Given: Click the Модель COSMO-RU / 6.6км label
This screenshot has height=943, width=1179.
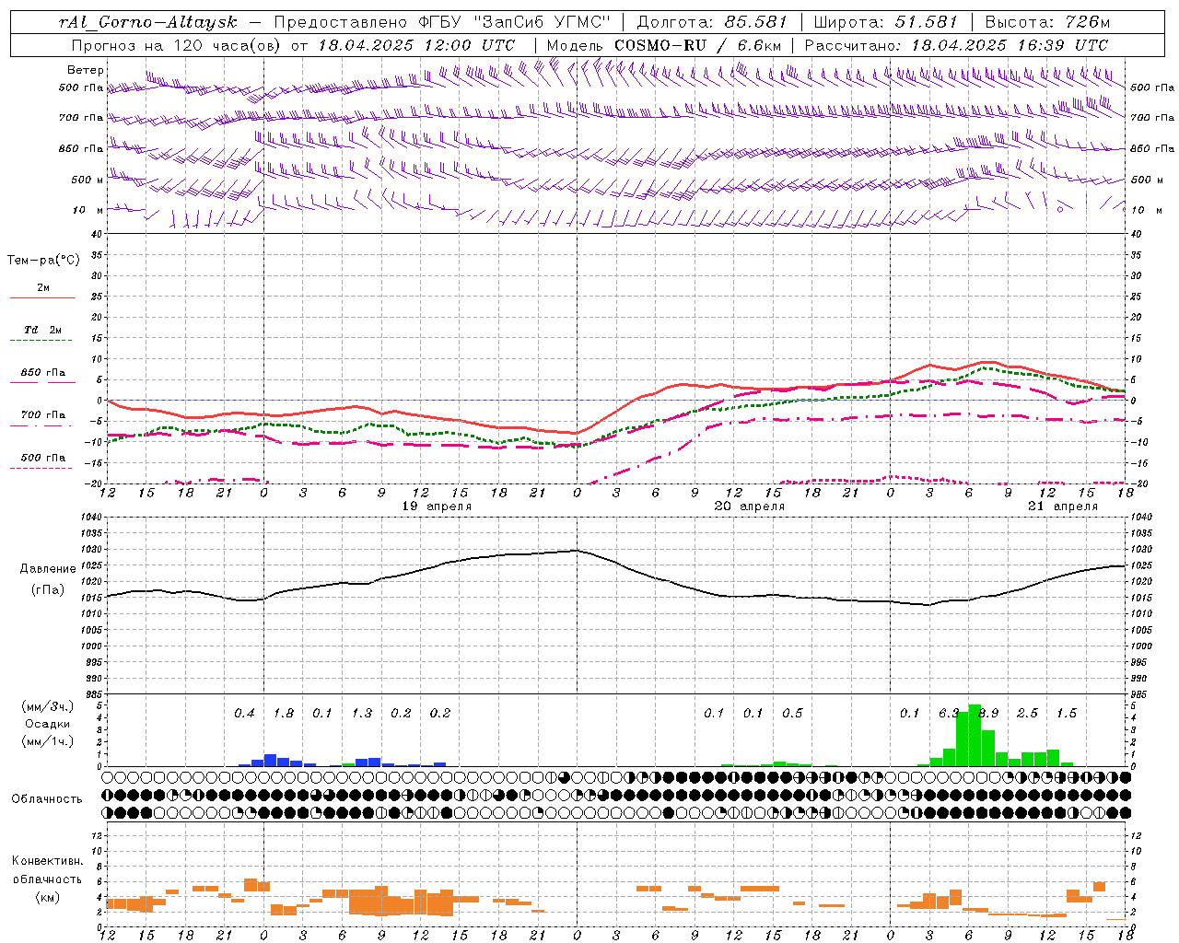Looking at the screenshot, I should coord(664,44).
